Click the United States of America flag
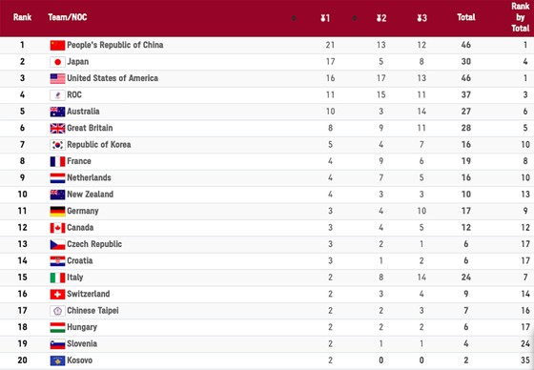The width and height of the screenshot is (534, 370). pyautogui.click(x=57, y=78)
